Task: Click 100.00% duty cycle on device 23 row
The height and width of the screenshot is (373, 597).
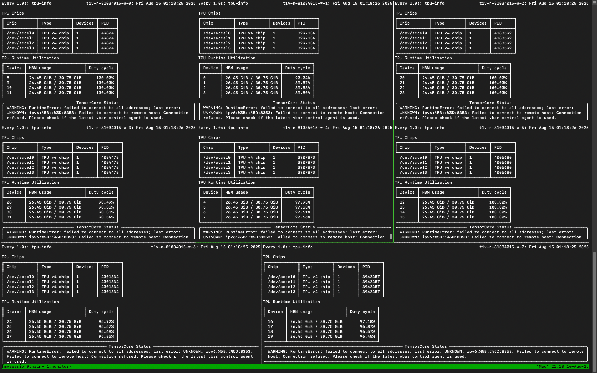Action: point(498,93)
